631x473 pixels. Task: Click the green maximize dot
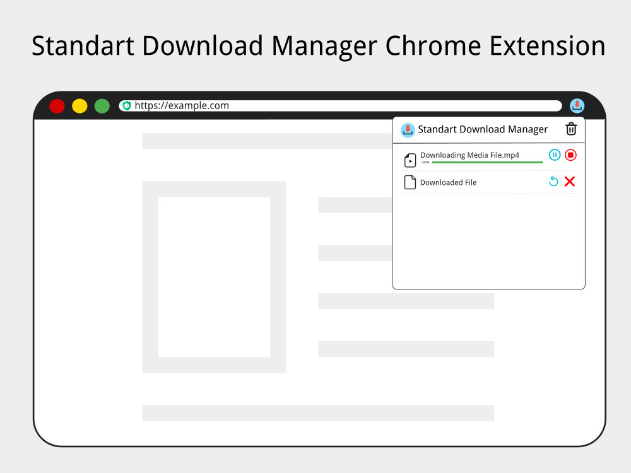(x=102, y=106)
